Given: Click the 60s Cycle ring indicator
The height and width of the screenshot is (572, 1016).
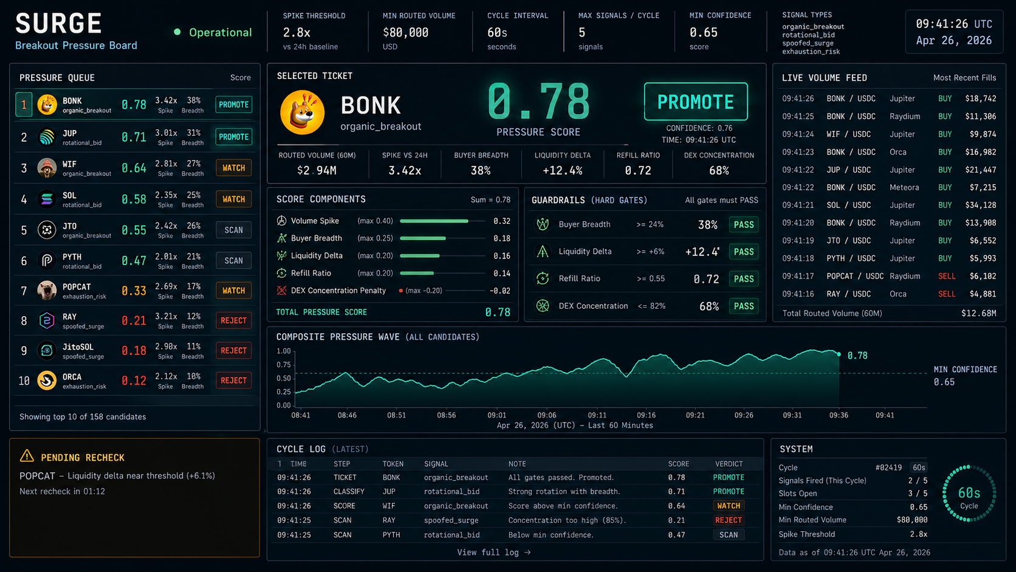Looking at the screenshot, I should 969,494.
